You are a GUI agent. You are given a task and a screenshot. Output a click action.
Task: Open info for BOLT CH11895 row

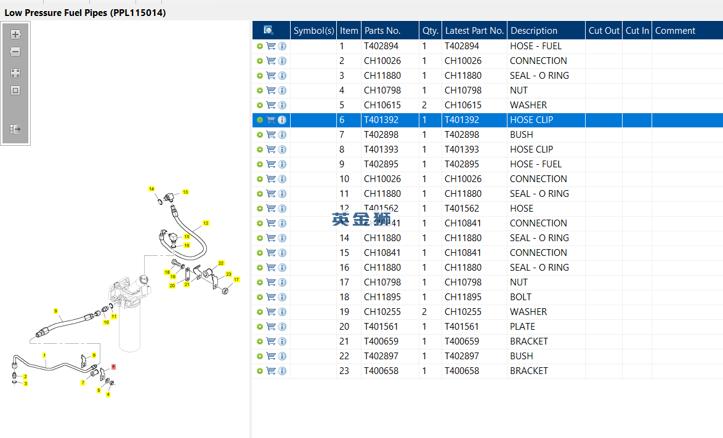click(282, 297)
